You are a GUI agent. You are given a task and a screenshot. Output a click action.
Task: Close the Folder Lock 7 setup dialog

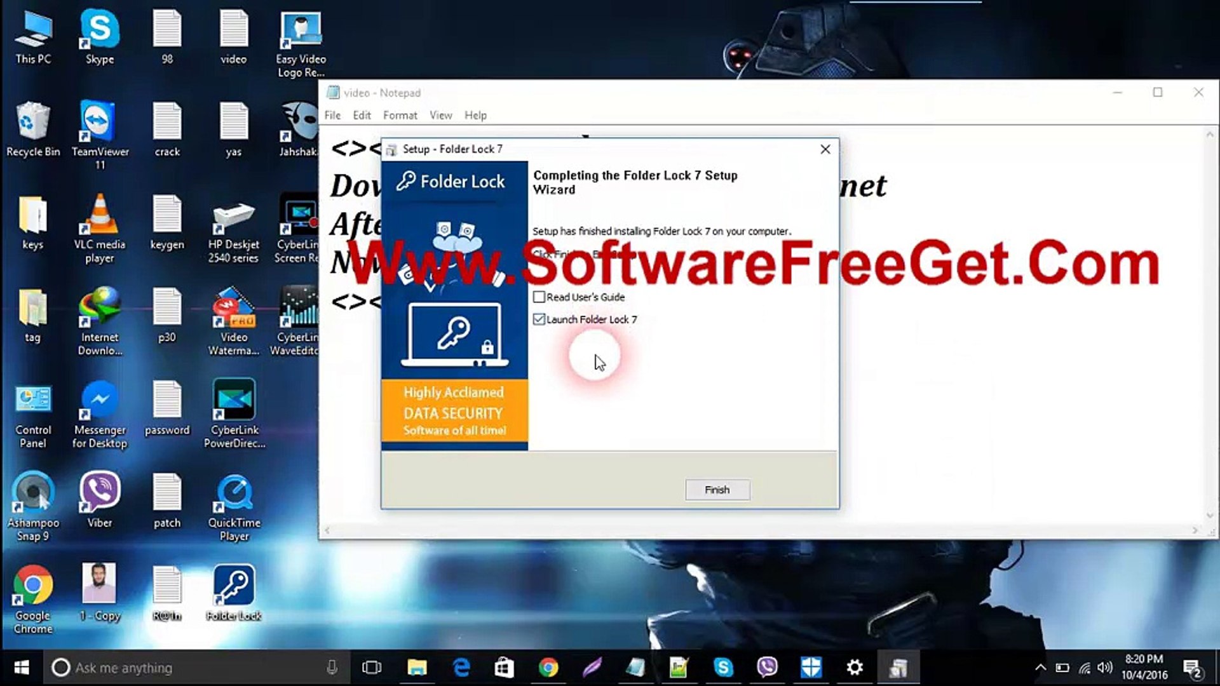coord(825,149)
